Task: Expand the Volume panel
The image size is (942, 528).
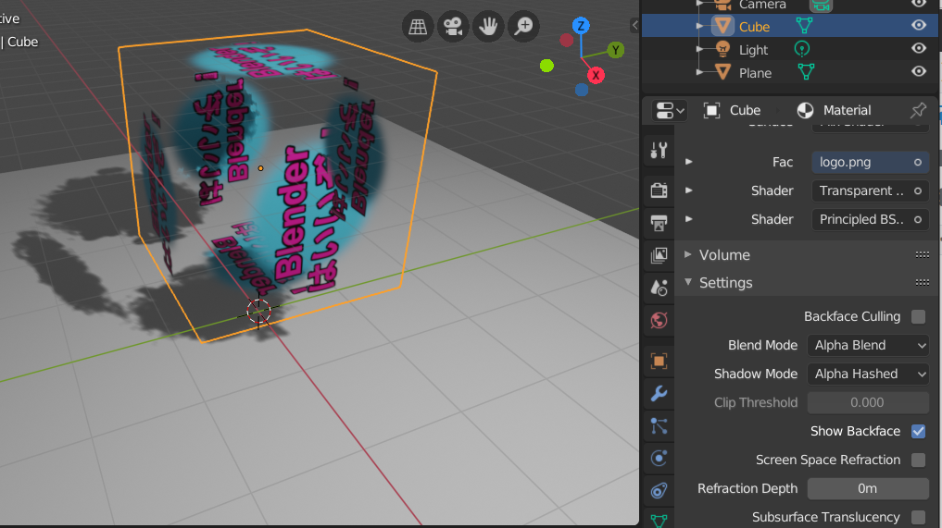Action: tap(688, 254)
